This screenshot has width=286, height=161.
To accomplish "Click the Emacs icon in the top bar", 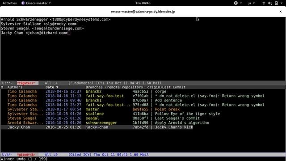I will point(23,3).
